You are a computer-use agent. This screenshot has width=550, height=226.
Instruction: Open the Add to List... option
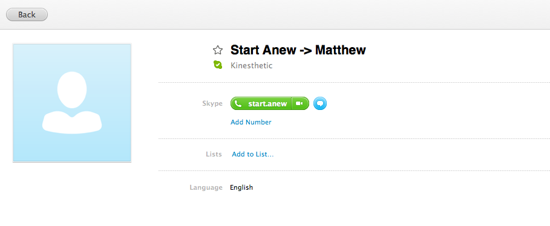click(252, 154)
